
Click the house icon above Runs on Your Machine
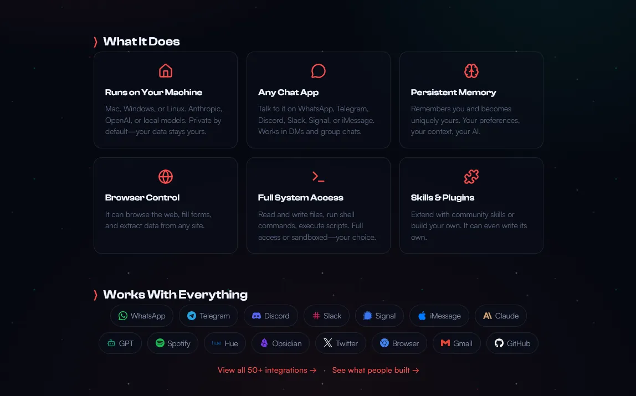click(x=166, y=71)
